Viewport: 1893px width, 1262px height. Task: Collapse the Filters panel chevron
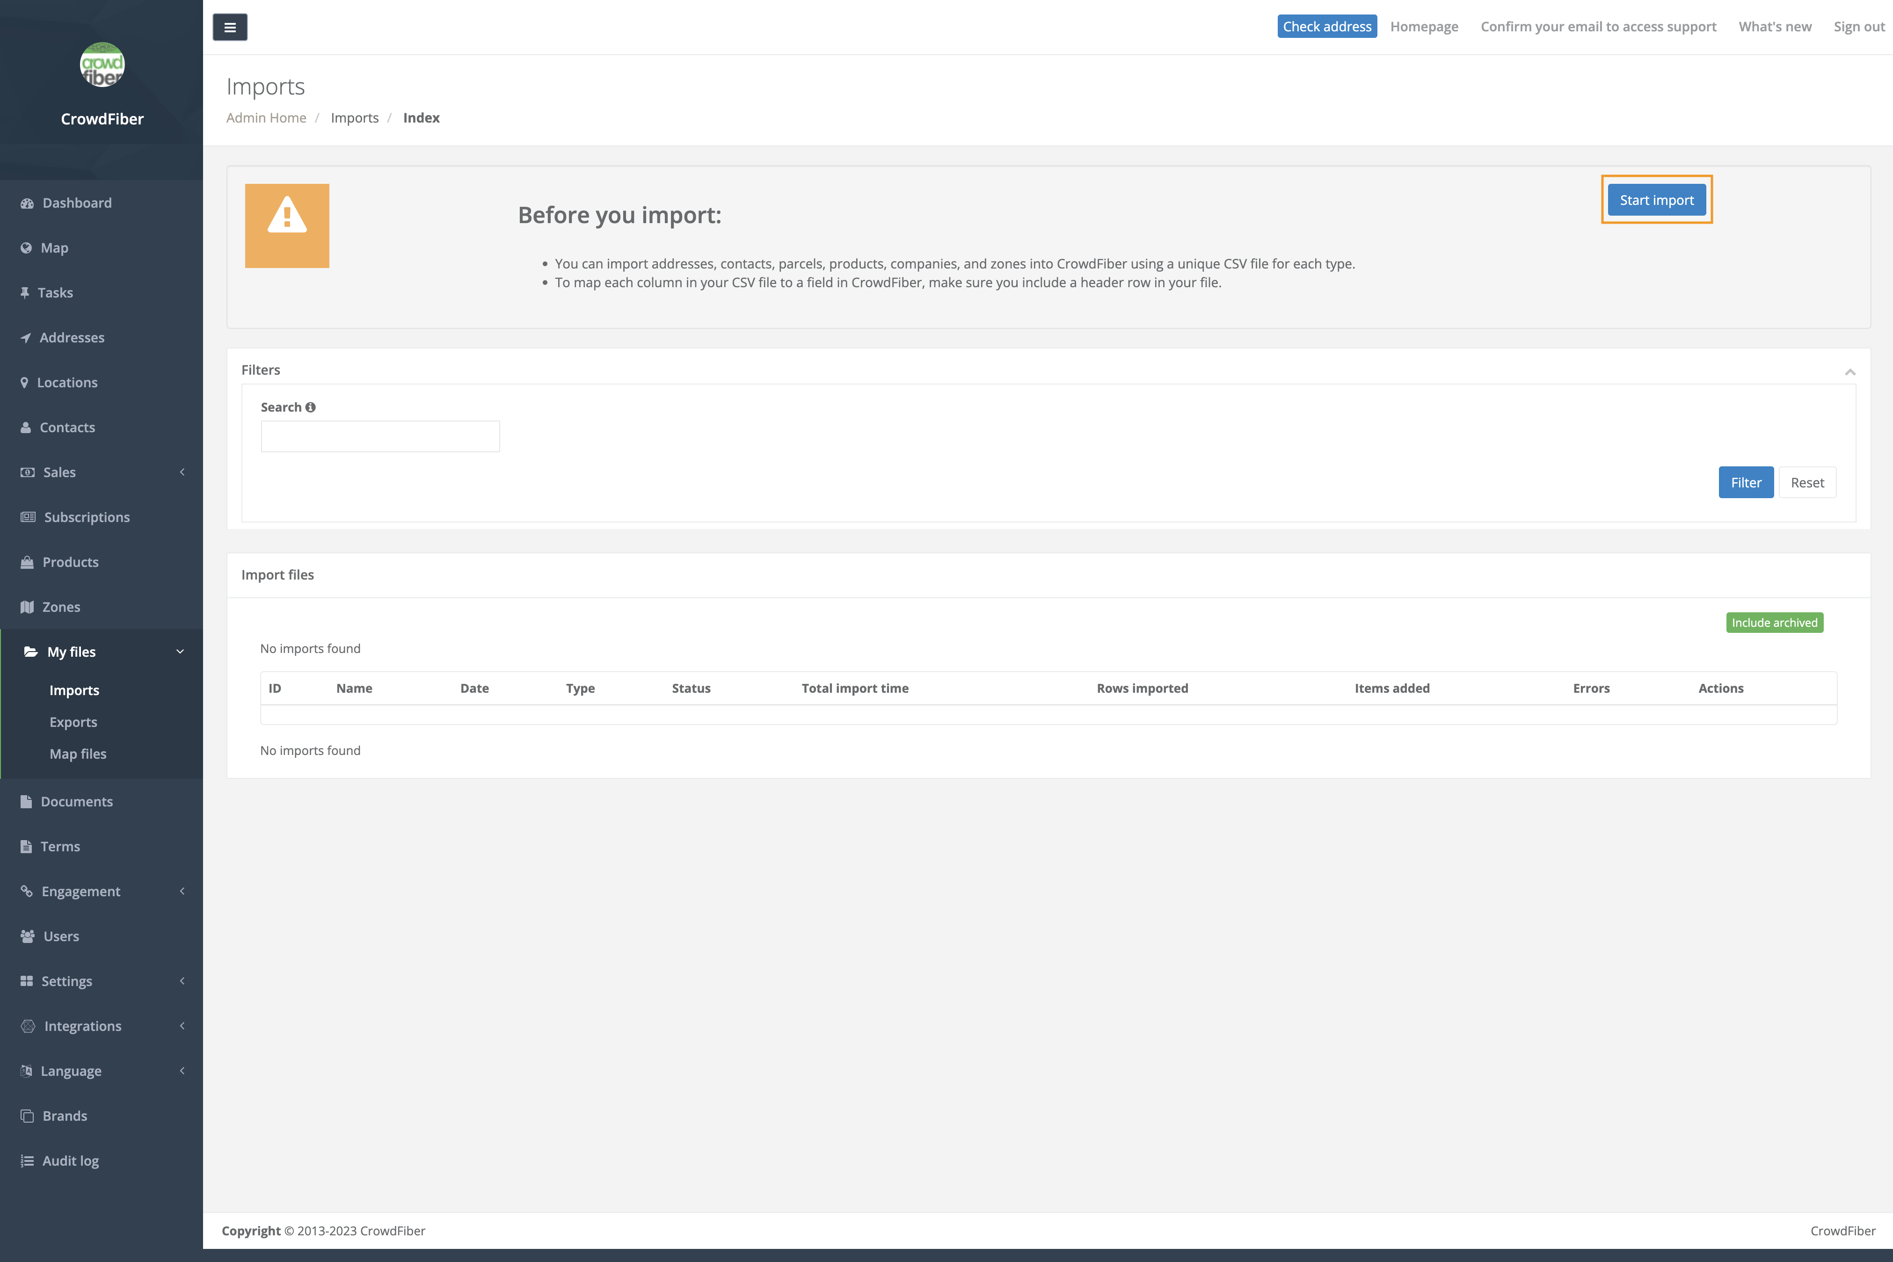click(x=1850, y=371)
